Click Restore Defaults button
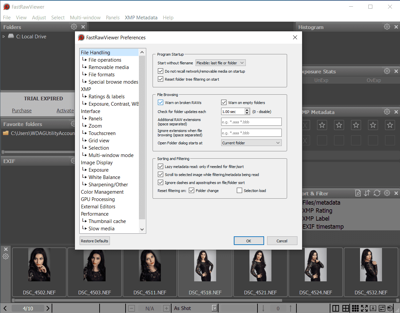The image size is (400, 313). click(95, 241)
